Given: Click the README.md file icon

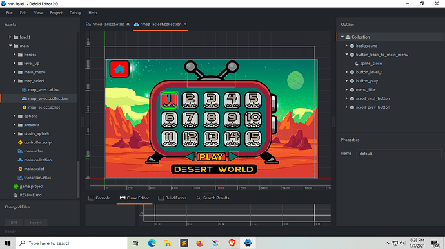Looking at the screenshot, I should [x=16, y=195].
